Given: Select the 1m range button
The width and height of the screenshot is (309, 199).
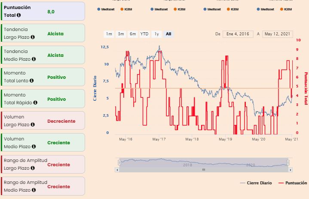Looking at the screenshot, I should [x=109, y=34].
